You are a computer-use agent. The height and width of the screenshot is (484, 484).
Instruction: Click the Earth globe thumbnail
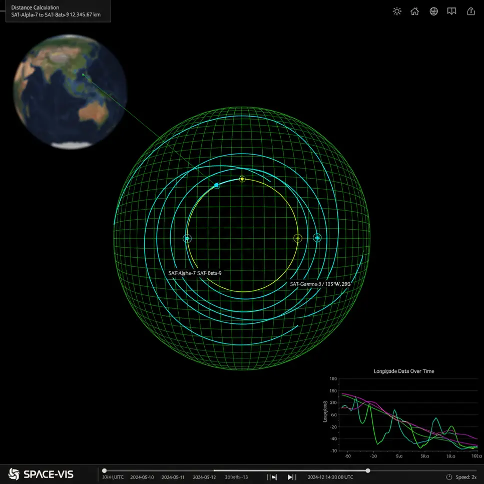70,92
